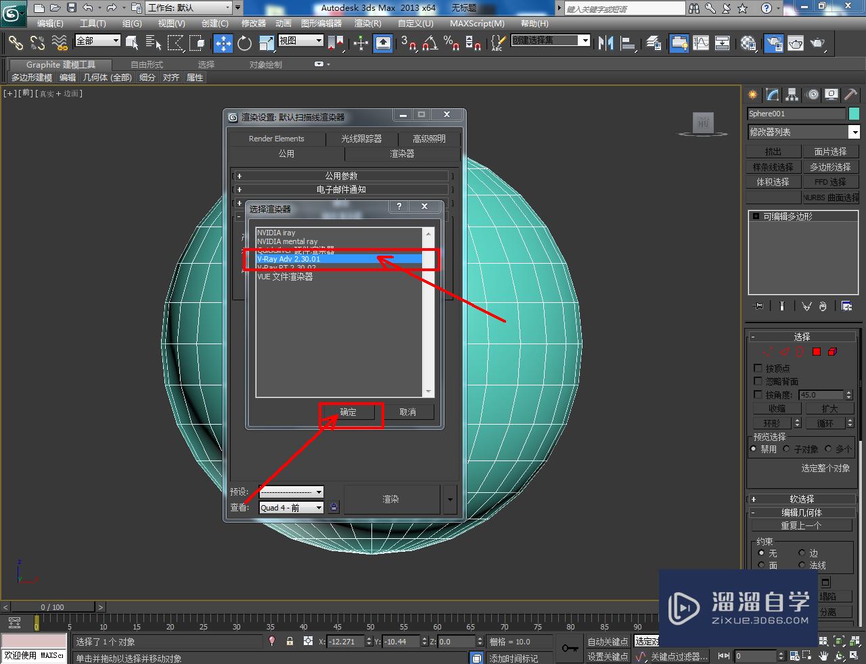
Task: Click the Select Object arrow tool
Action: coord(132,43)
